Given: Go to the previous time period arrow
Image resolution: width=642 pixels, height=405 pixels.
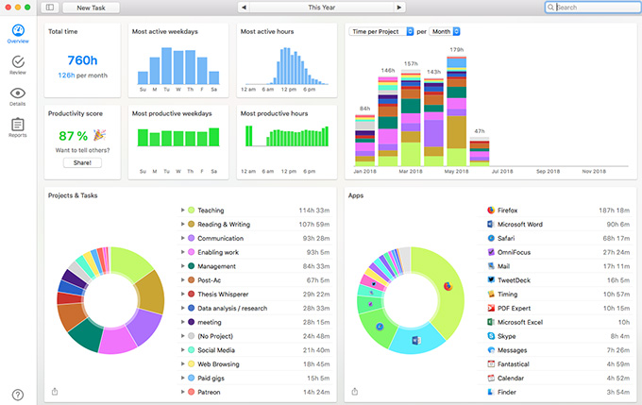Looking at the screenshot, I should 244,7.
